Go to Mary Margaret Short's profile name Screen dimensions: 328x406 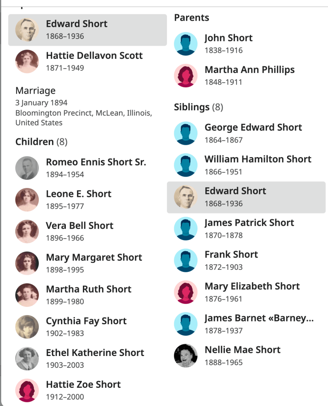[x=94, y=258]
